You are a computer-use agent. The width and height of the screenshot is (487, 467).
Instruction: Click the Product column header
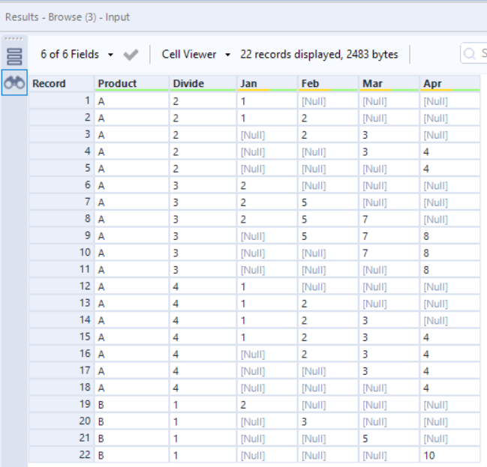(117, 83)
